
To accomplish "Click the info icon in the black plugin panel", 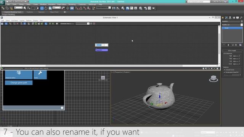I will [62, 108].
